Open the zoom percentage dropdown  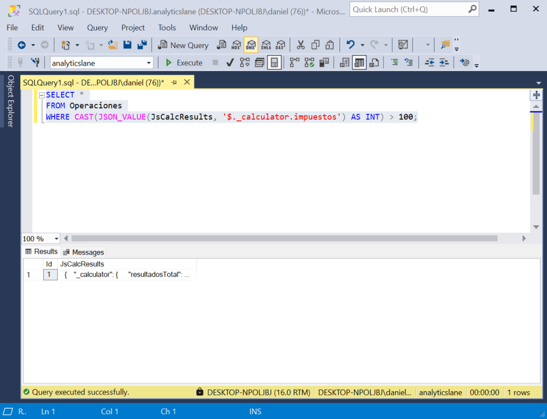coord(56,239)
